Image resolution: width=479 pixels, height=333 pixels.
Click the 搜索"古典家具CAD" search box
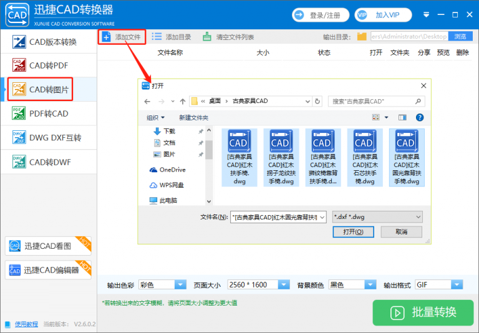[x=376, y=102]
